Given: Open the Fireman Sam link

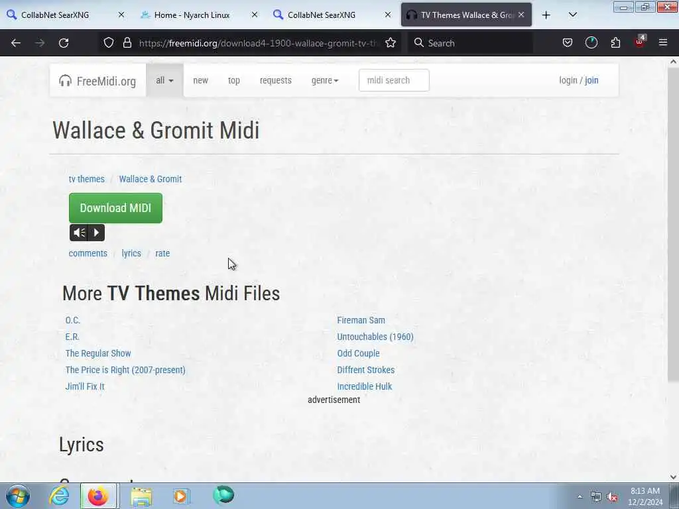Looking at the screenshot, I should click(x=361, y=320).
